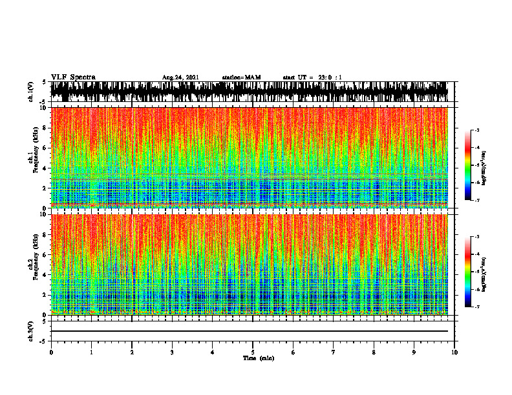The image size is (512, 395).
Task: Click the '6' kHz tick on ch.1 axis
Action: click(x=45, y=148)
